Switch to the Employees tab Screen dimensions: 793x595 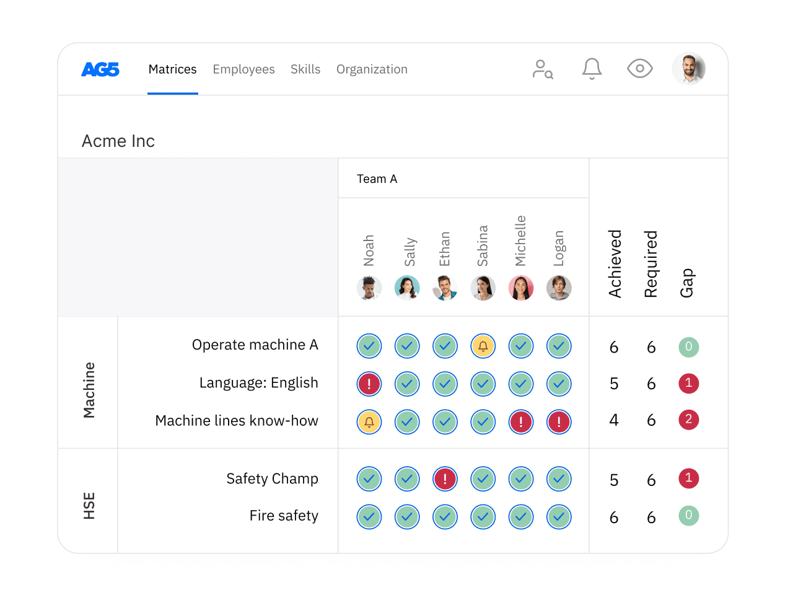243,69
